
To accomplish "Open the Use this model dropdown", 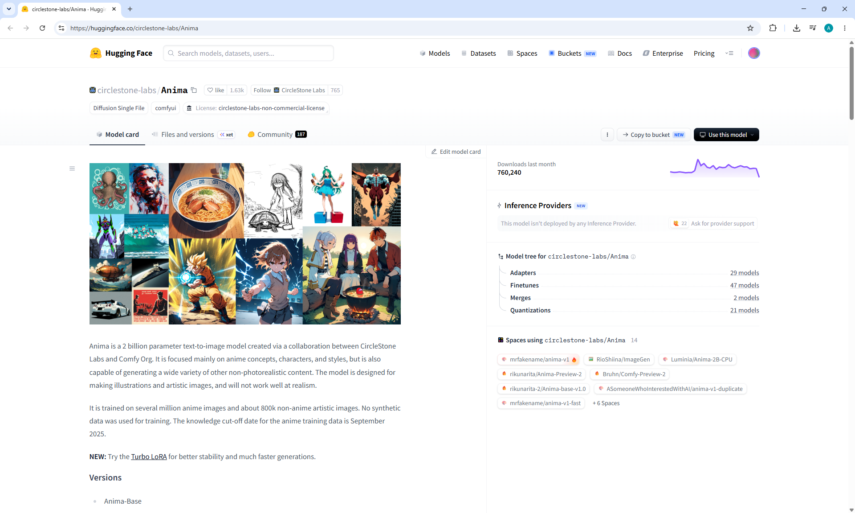I will pos(726,135).
